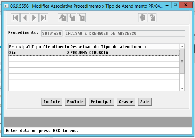195x138 pixels.
Task: Click the grid vertical scrollbar thumb
Action: (x=182, y=61)
